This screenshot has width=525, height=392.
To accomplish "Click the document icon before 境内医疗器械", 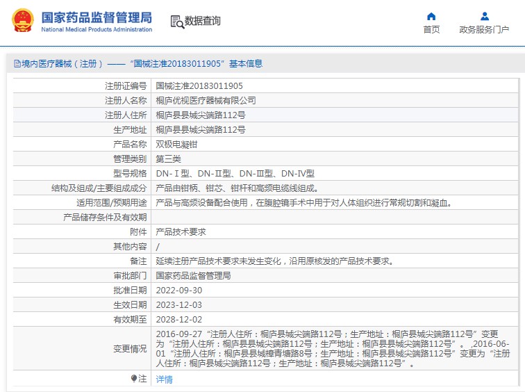I will pos(17,63).
